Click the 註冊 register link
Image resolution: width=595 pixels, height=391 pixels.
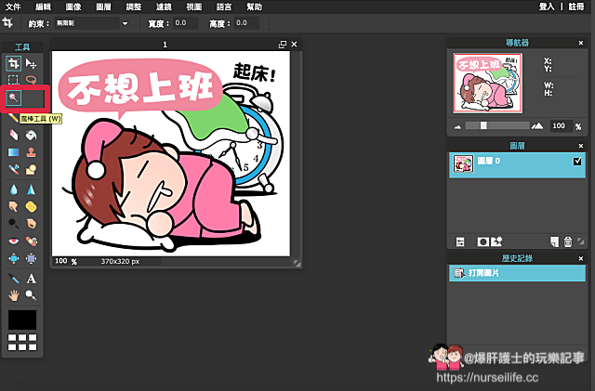[x=576, y=7]
